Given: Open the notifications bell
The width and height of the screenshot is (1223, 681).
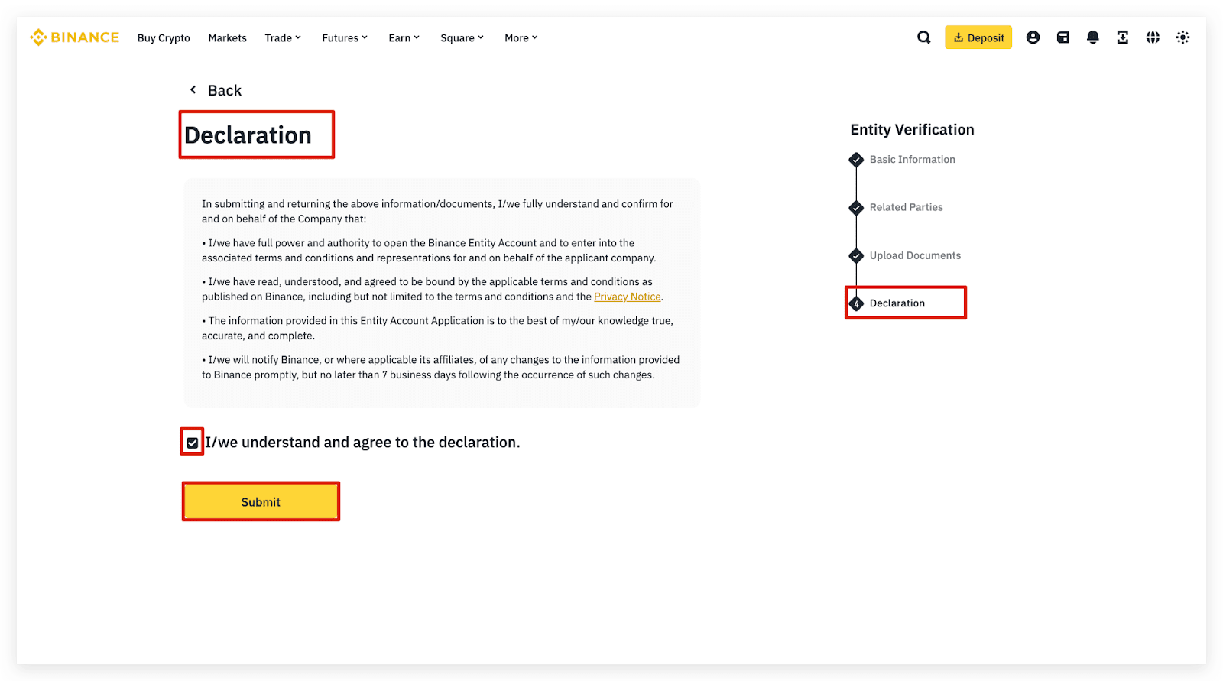Looking at the screenshot, I should (1092, 37).
